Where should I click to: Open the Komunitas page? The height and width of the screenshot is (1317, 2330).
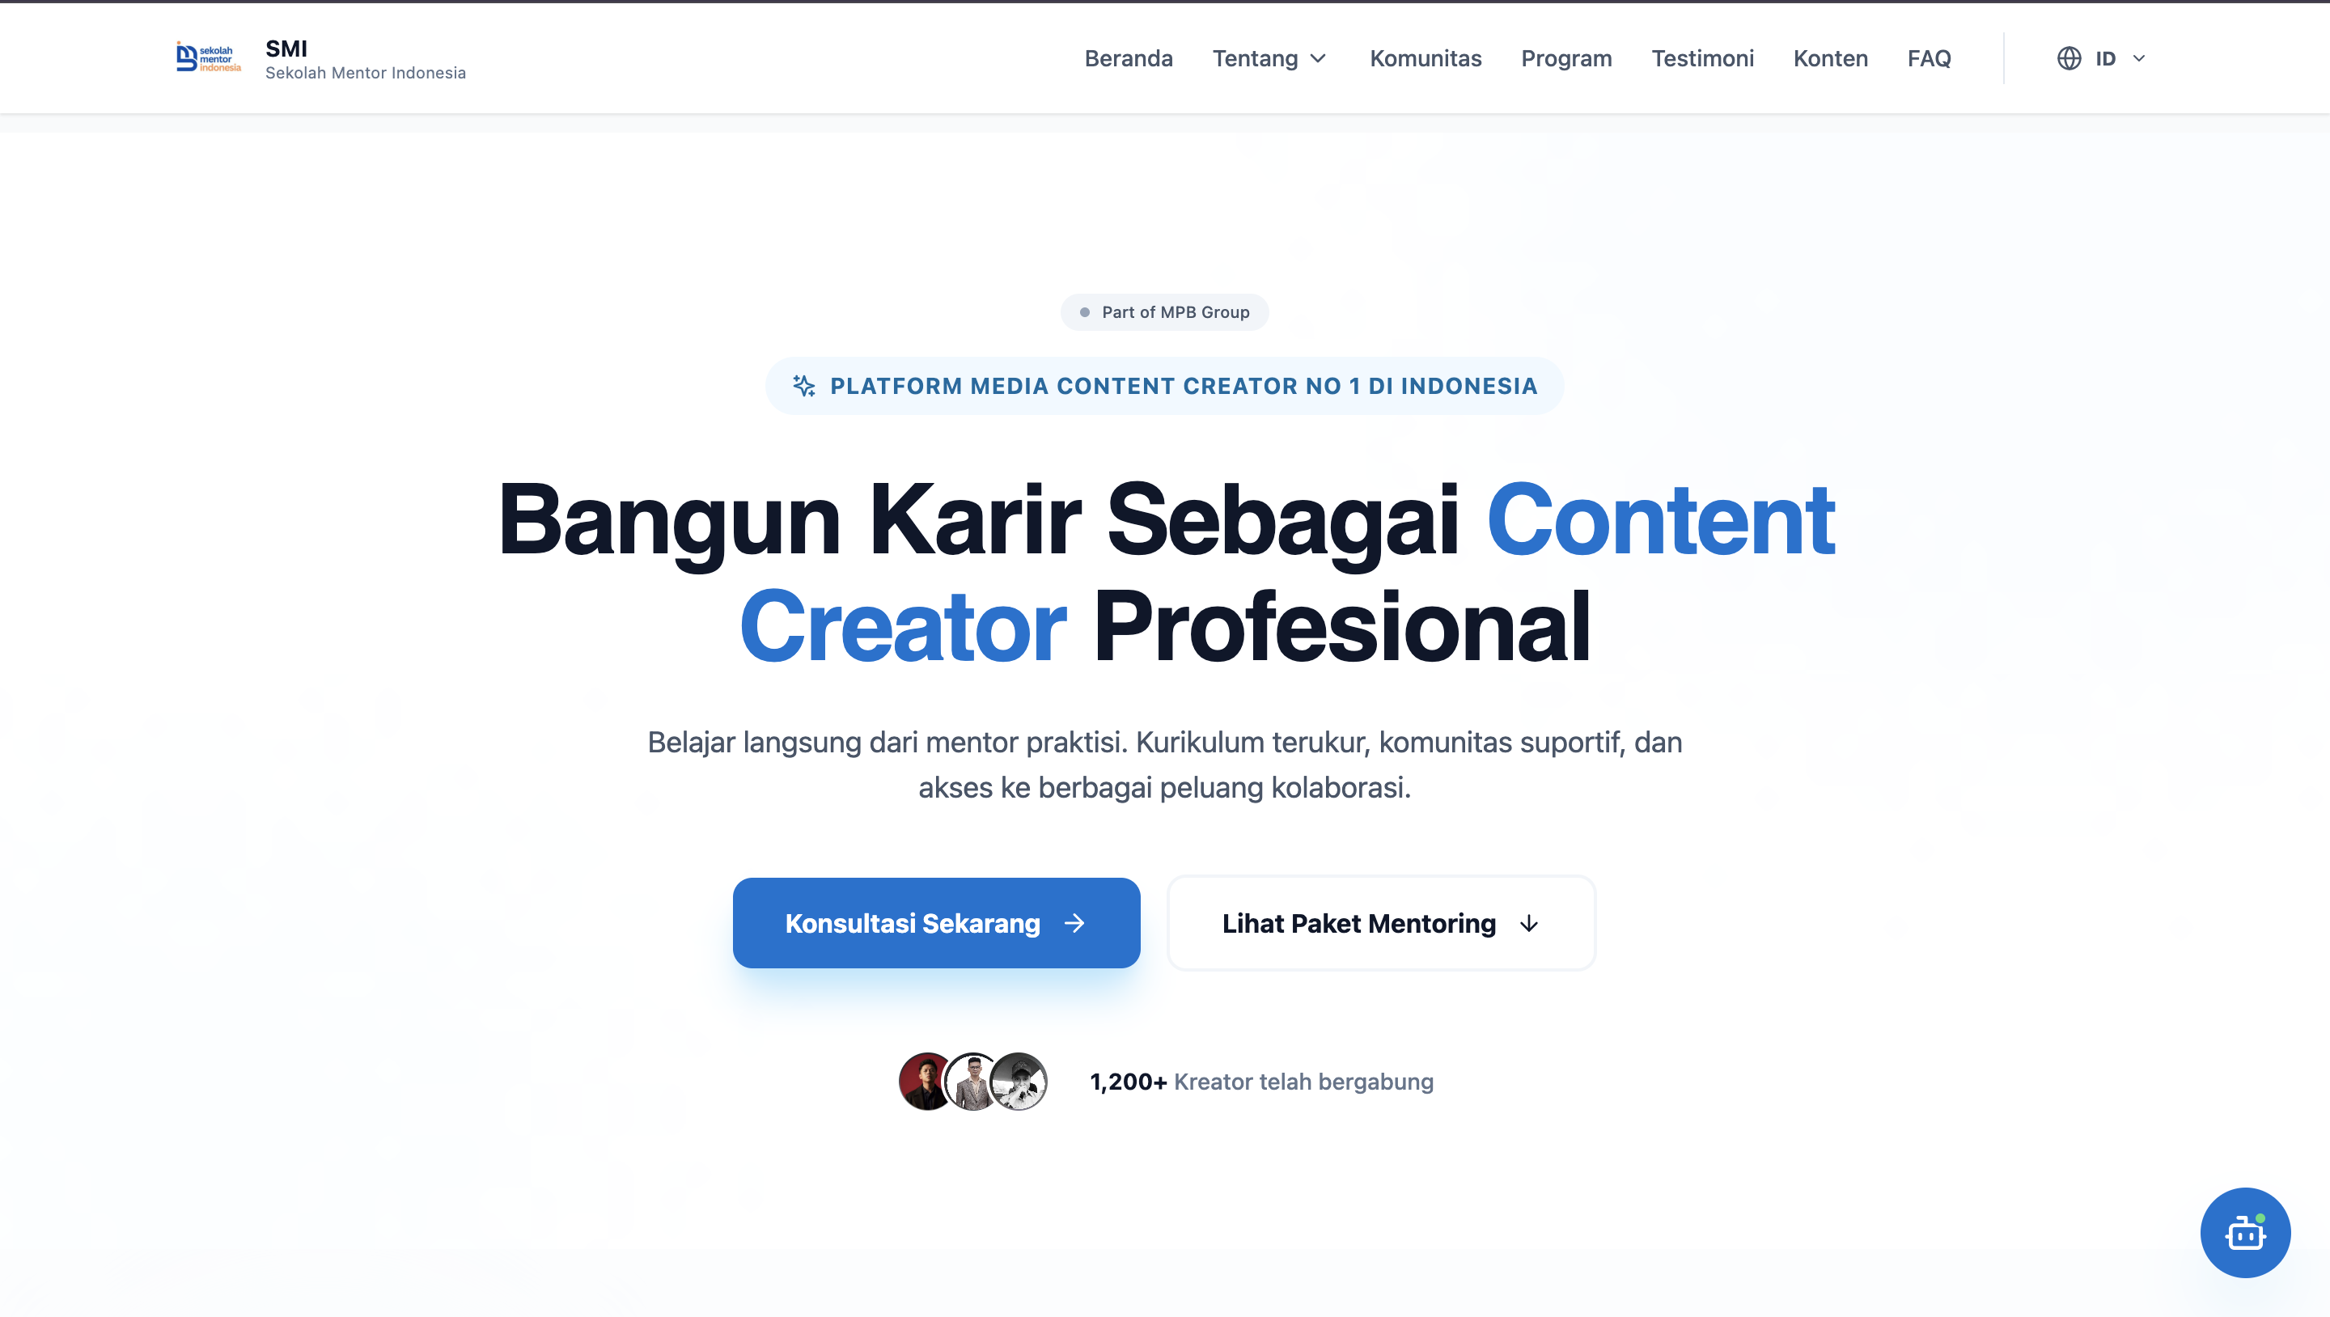(x=1426, y=58)
